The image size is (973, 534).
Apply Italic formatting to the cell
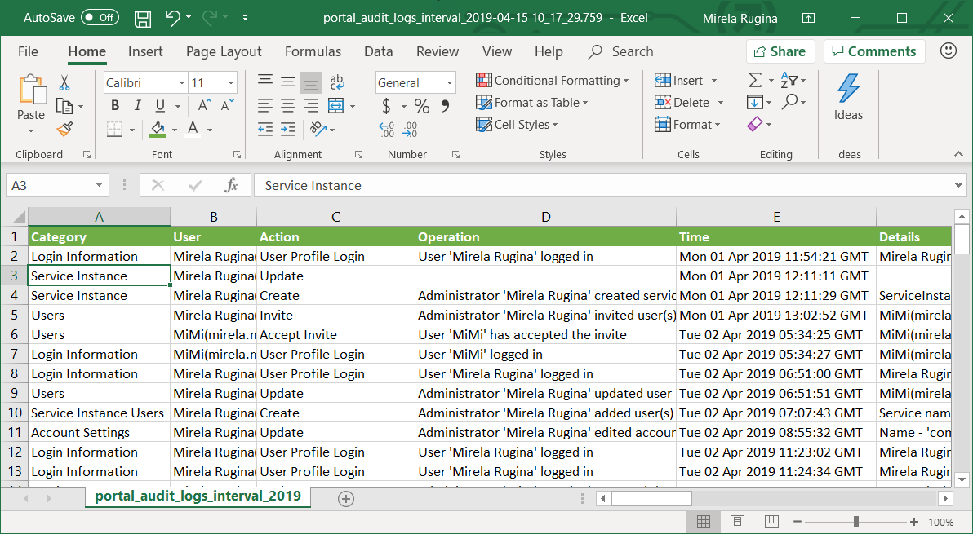tap(137, 106)
